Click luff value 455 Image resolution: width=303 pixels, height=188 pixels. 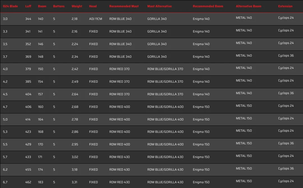point(28,170)
